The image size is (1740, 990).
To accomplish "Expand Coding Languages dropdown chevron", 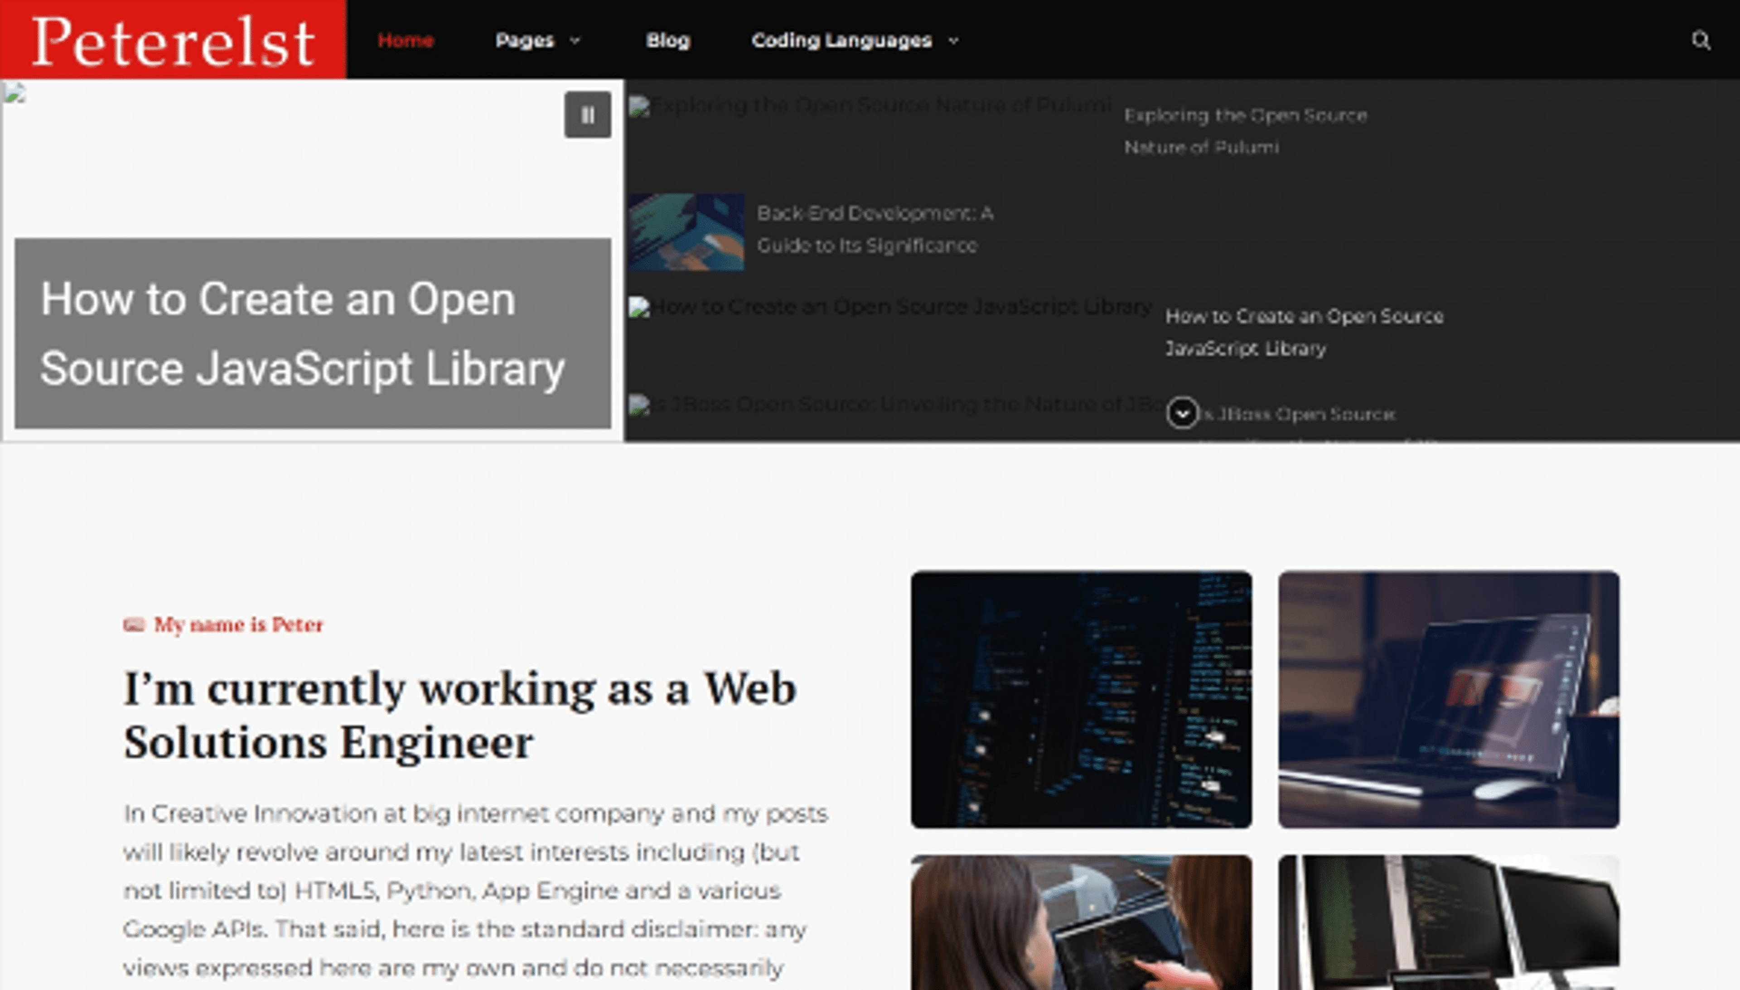I will (x=953, y=41).
